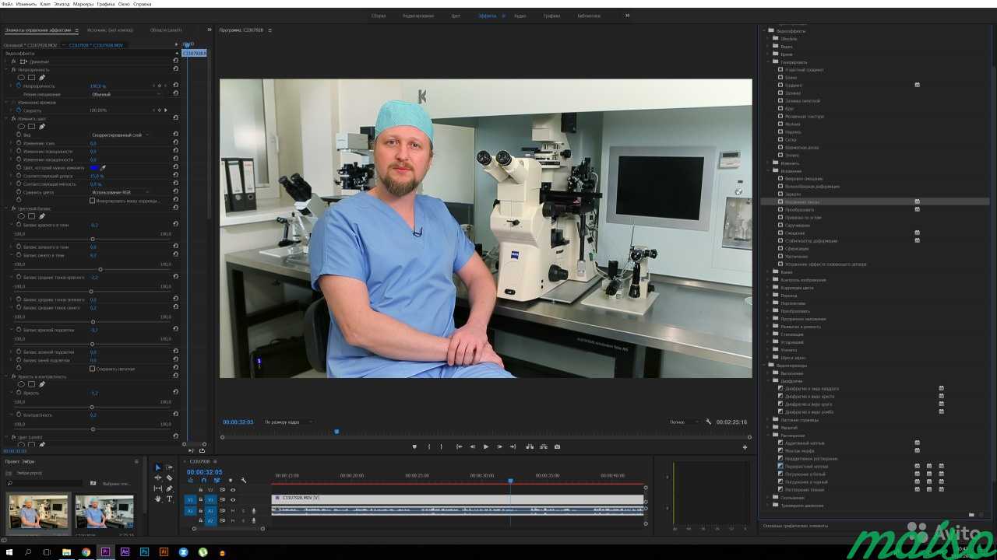Viewport: 997px width, 560px height.
Task: Select the Type (T) tool
Action: click(169, 499)
